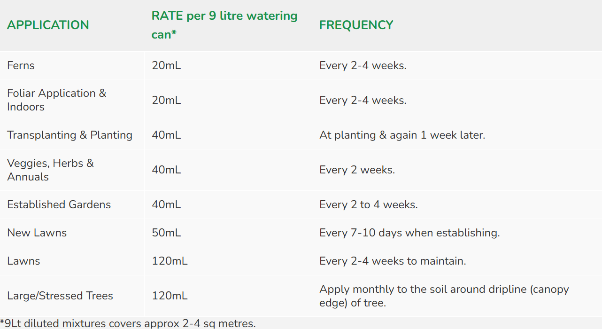Click the Veggies, Herbs & Annuals cell
602x329 pixels.
[x=50, y=170]
